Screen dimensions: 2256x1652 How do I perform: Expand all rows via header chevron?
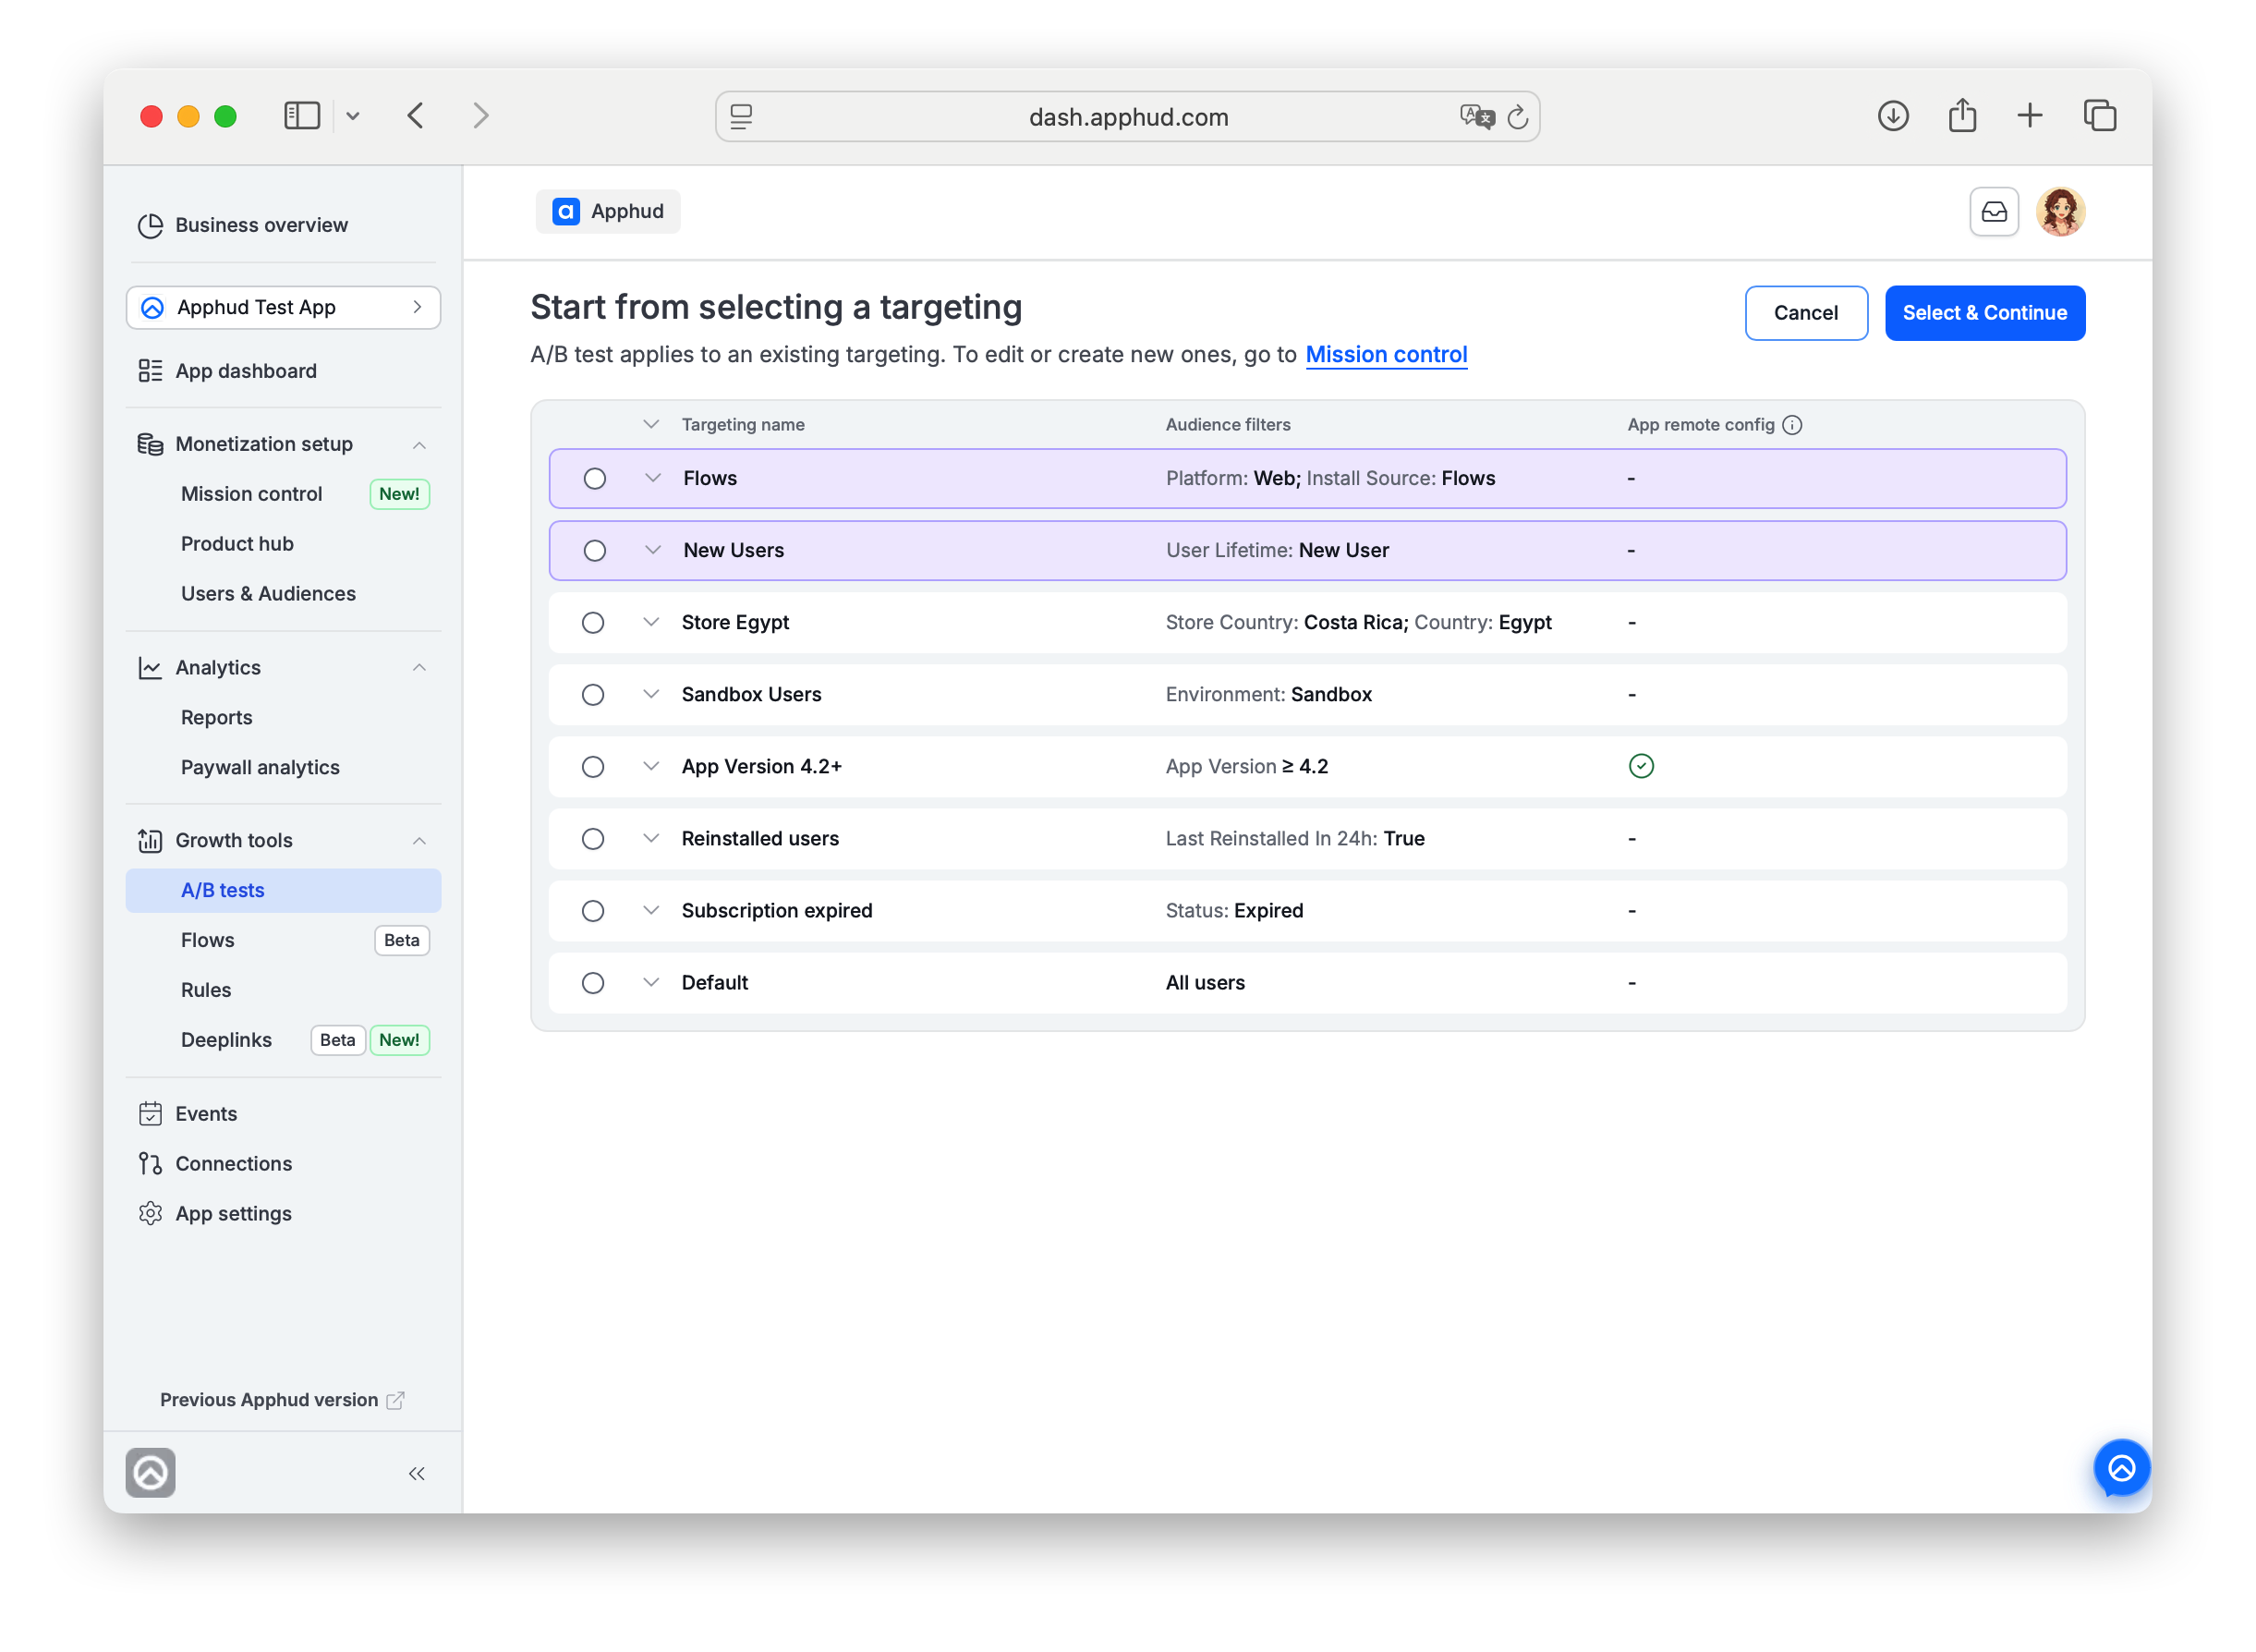(x=651, y=424)
